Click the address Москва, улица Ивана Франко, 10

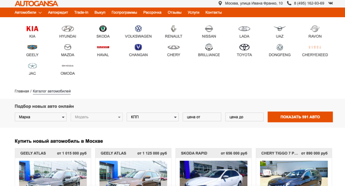tap(254, 3)
